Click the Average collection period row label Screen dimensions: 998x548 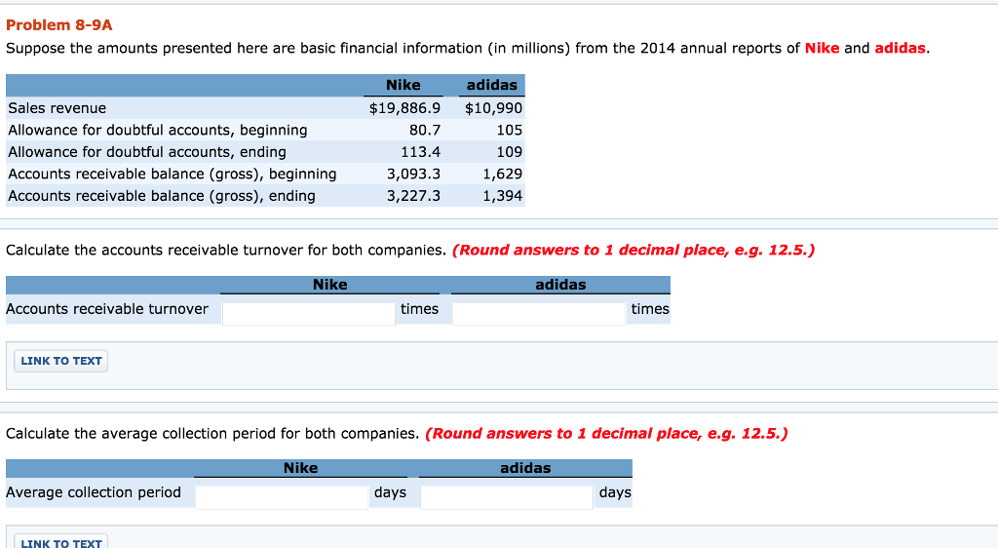point(94,492)
